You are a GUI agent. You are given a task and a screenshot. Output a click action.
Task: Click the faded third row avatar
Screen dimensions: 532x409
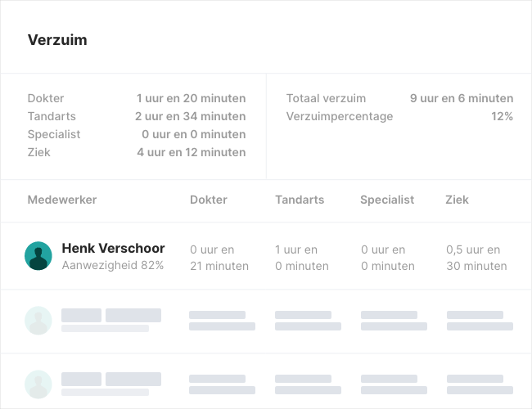pyautogui.click(x=38, y=384)
